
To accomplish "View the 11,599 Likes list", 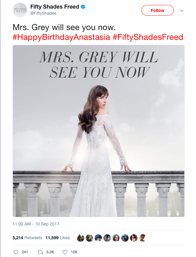I will pyautogui.click(x=58, y=238).
